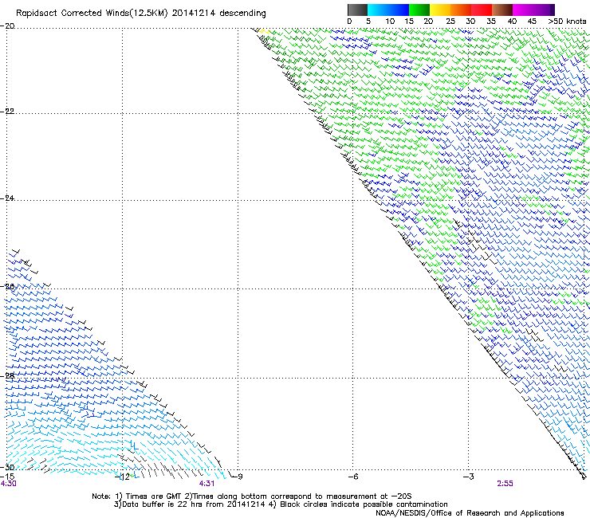Click the legend label '10' under color bar
590x518 pixels.
[390, 22]
